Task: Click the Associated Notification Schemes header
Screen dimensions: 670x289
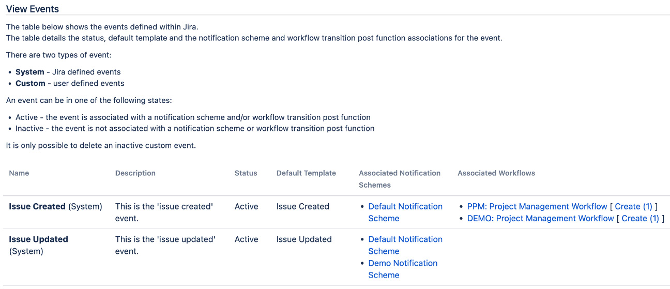Action: click(399, 179)
